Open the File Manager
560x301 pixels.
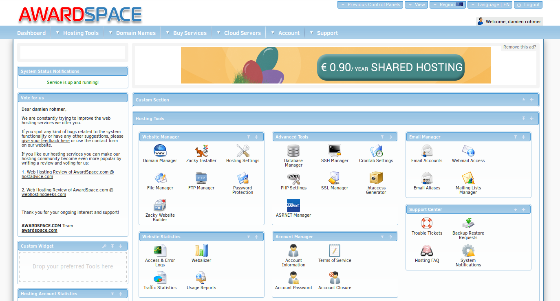[x=160, y=181]
